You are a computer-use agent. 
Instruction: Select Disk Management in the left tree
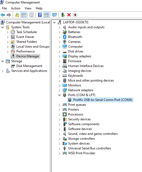29,66
